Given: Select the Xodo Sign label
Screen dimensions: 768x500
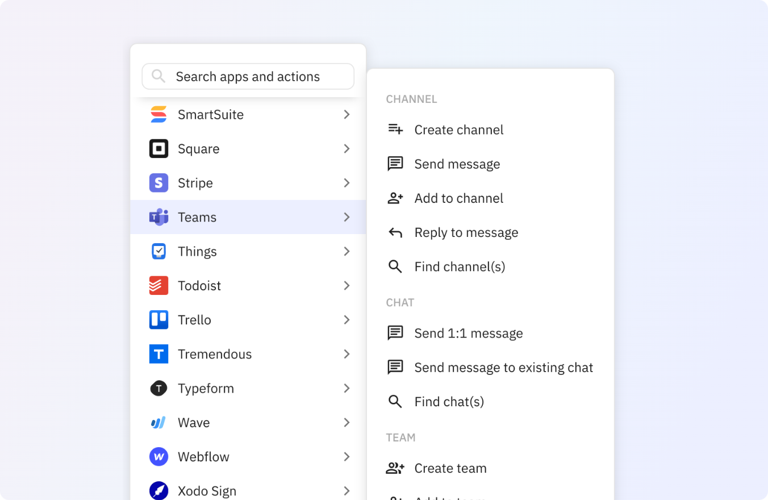Looking at the screenshot, I should click(207, 491).
